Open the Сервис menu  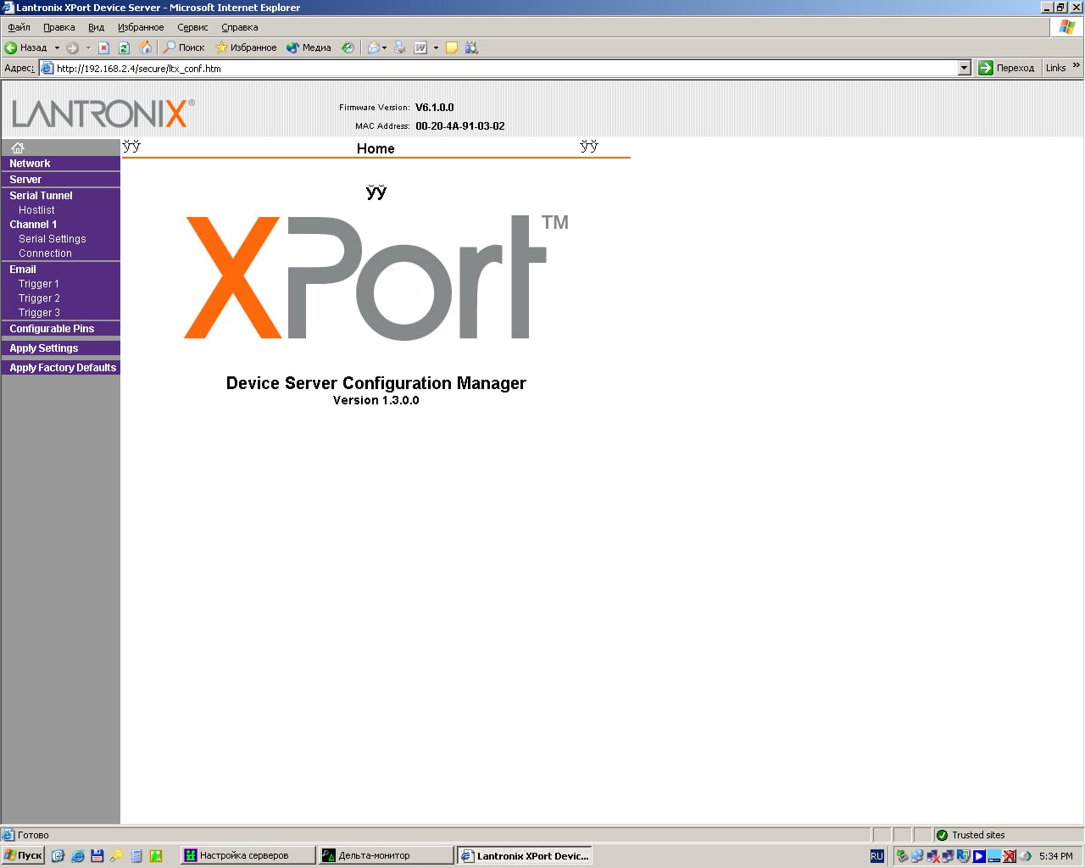coord(192,27)
